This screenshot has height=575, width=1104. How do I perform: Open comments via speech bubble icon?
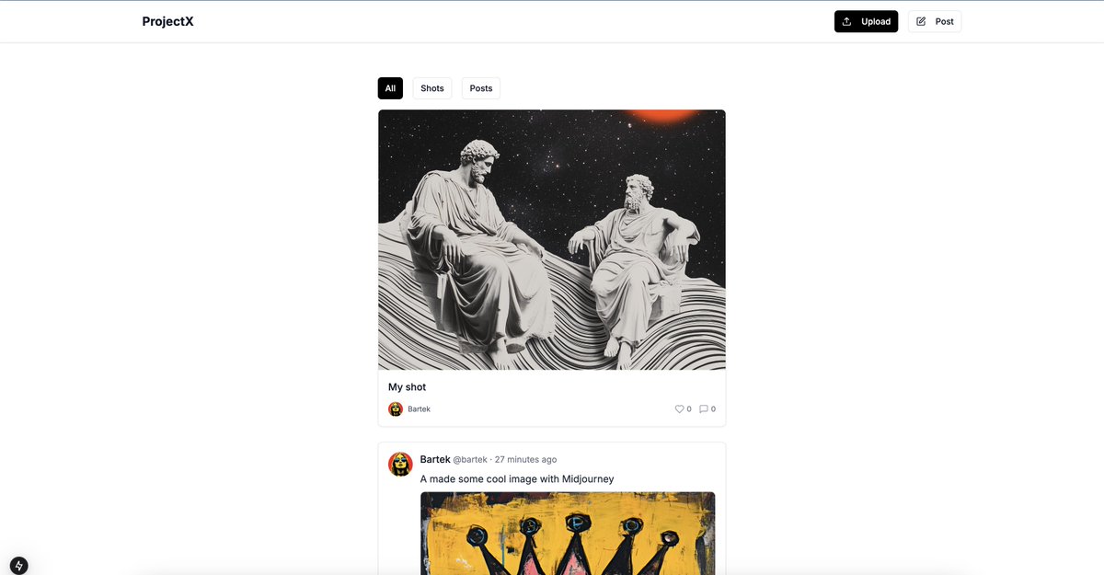(704, 409)
